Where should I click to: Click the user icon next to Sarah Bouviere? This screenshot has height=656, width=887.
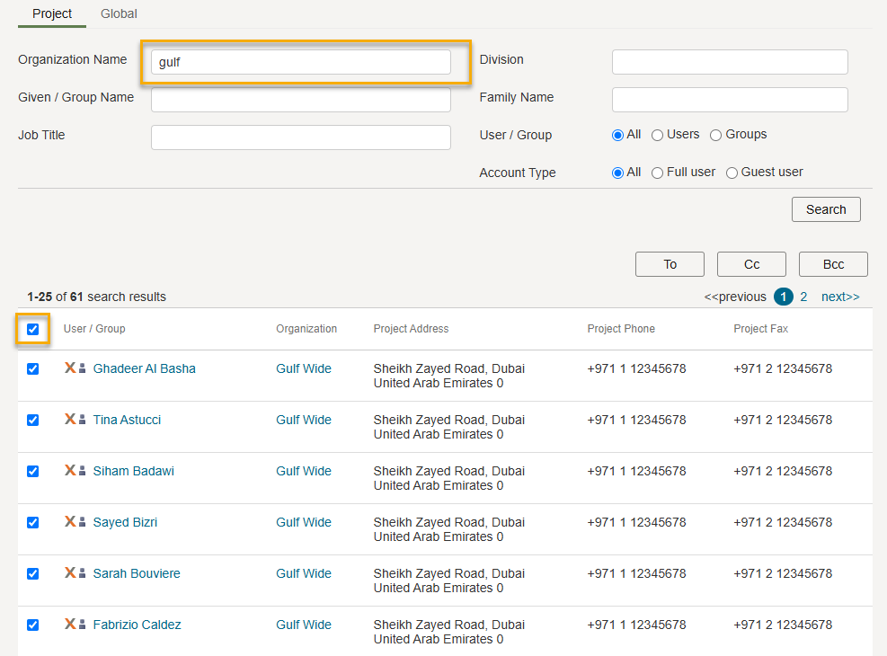82,573
